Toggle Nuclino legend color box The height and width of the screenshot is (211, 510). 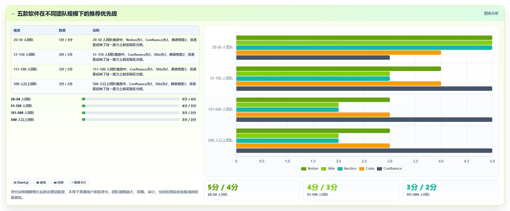click(x=340, y=169)
